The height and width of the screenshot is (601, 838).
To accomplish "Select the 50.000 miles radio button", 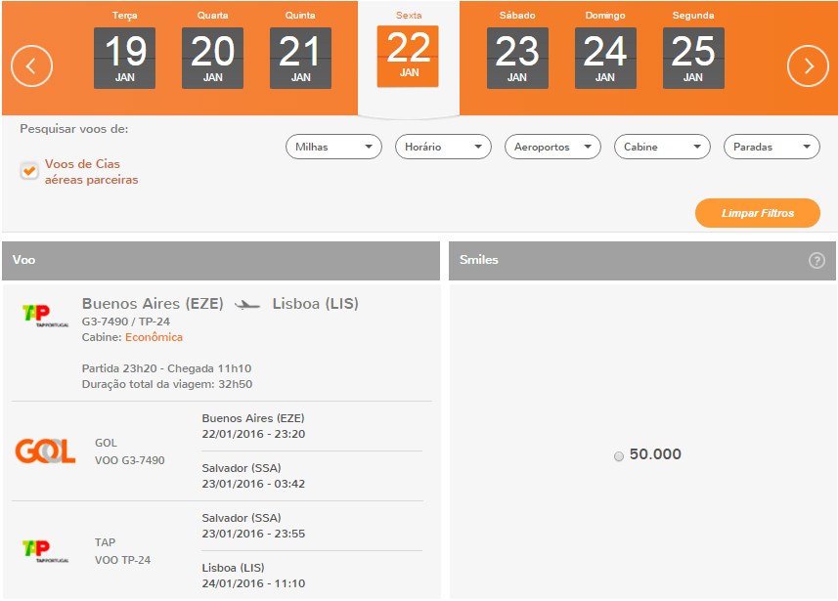I will coord(618,456).
